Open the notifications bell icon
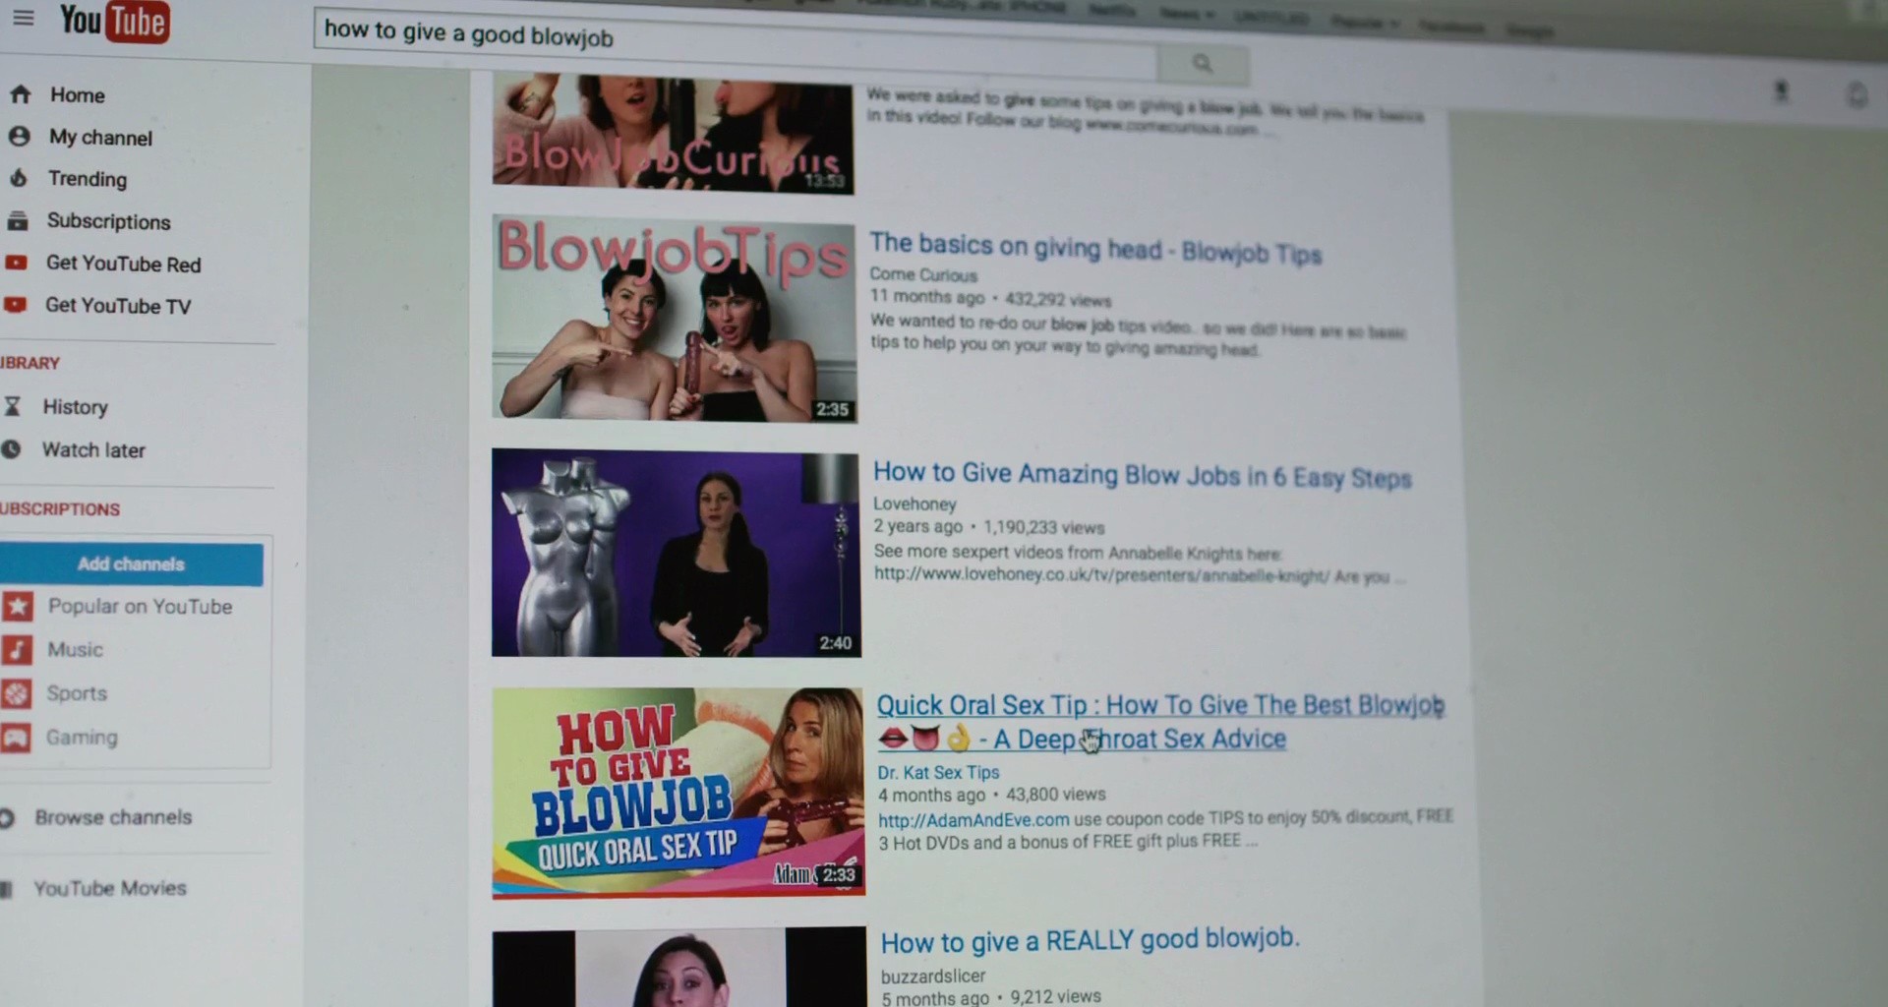This screenshot has width=1888, height=1007. pyautogui.click(x=1857, y=94)
